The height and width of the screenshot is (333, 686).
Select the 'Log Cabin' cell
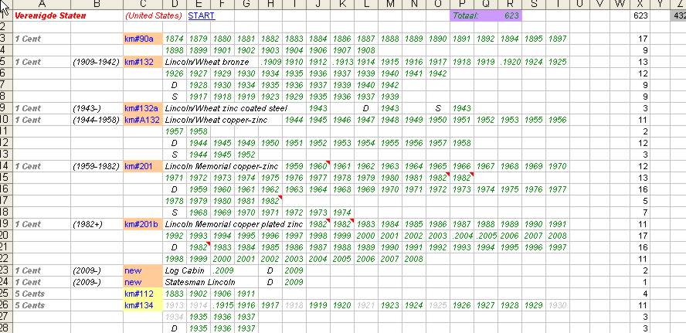point(185,271)
